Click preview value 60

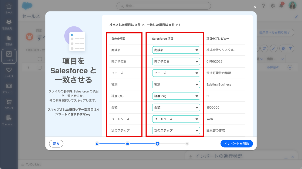coord(209,96)
